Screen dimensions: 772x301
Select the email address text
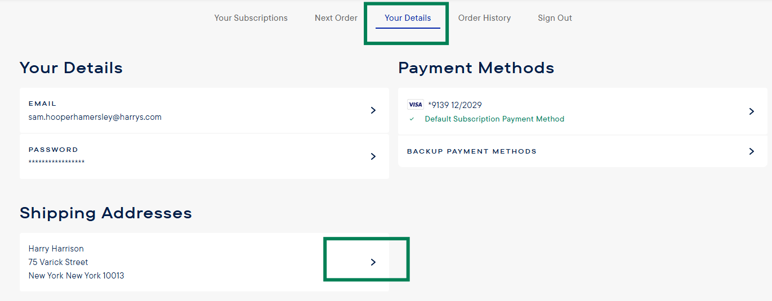pyautogui.click(x=95, y=118)
